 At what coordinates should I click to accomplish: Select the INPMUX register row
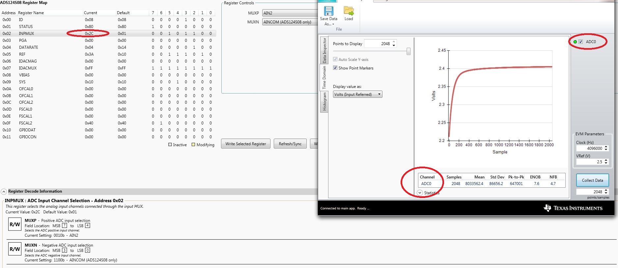108,34
